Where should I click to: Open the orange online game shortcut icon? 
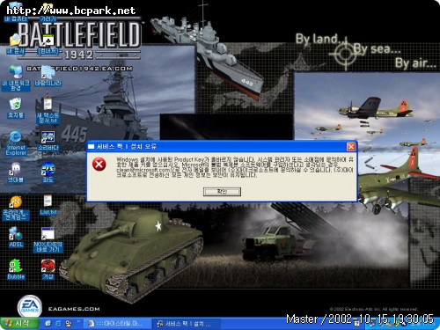(16, 208)
